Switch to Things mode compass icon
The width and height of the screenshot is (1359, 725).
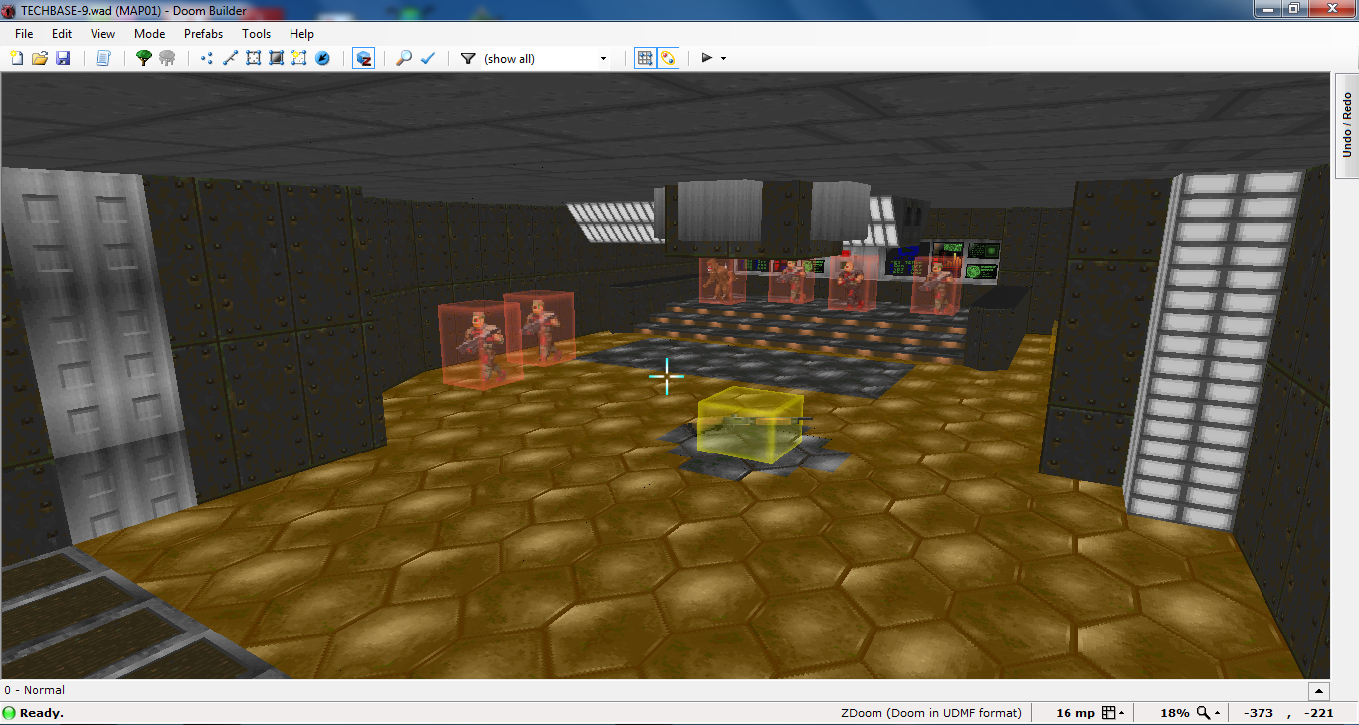click(x=322, y=58)
